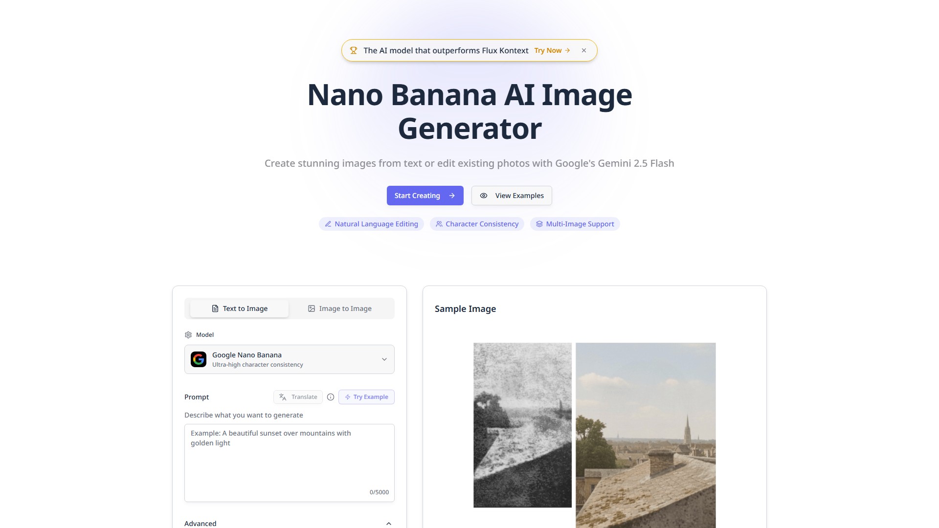
Task: Click the pencil icon on Natural Language Editing
Action: (328, 224)
